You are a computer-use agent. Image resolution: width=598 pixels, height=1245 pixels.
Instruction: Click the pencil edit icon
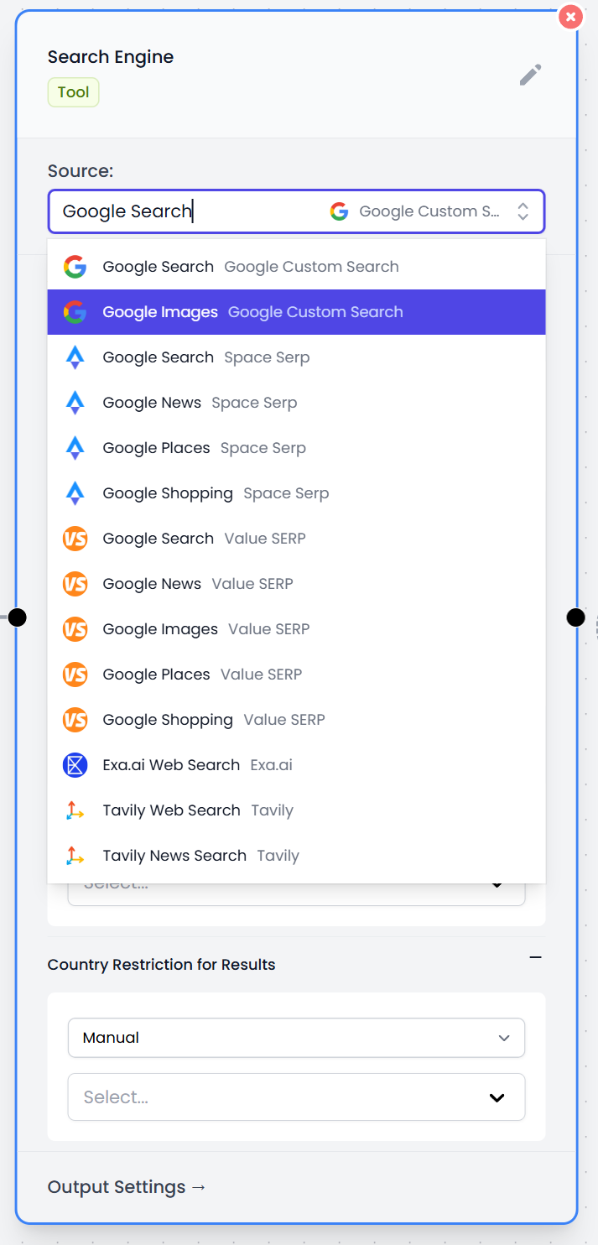pyautogui.click(x=530, y=76)
